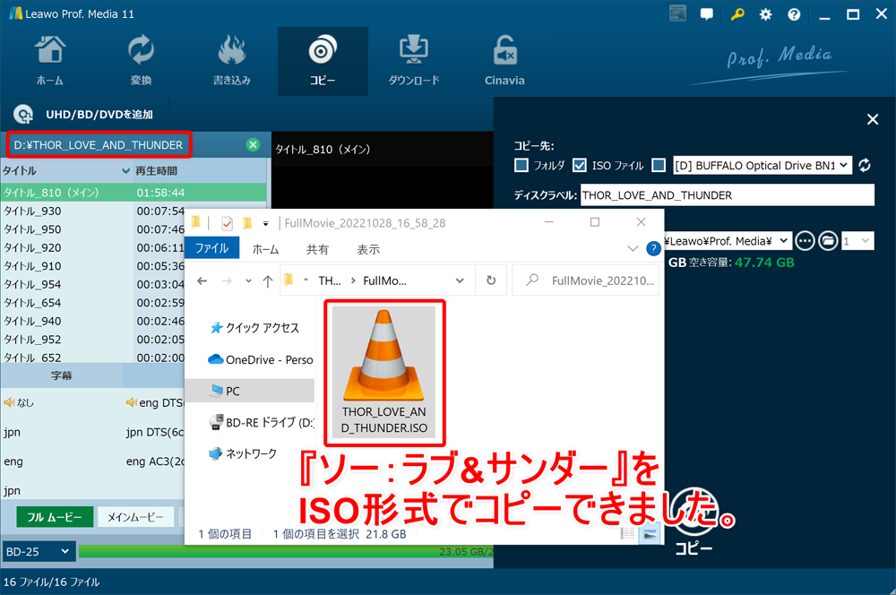
Task: Select OneDrive - Perso in Explorer sidebar
Action: pos(261,359)
